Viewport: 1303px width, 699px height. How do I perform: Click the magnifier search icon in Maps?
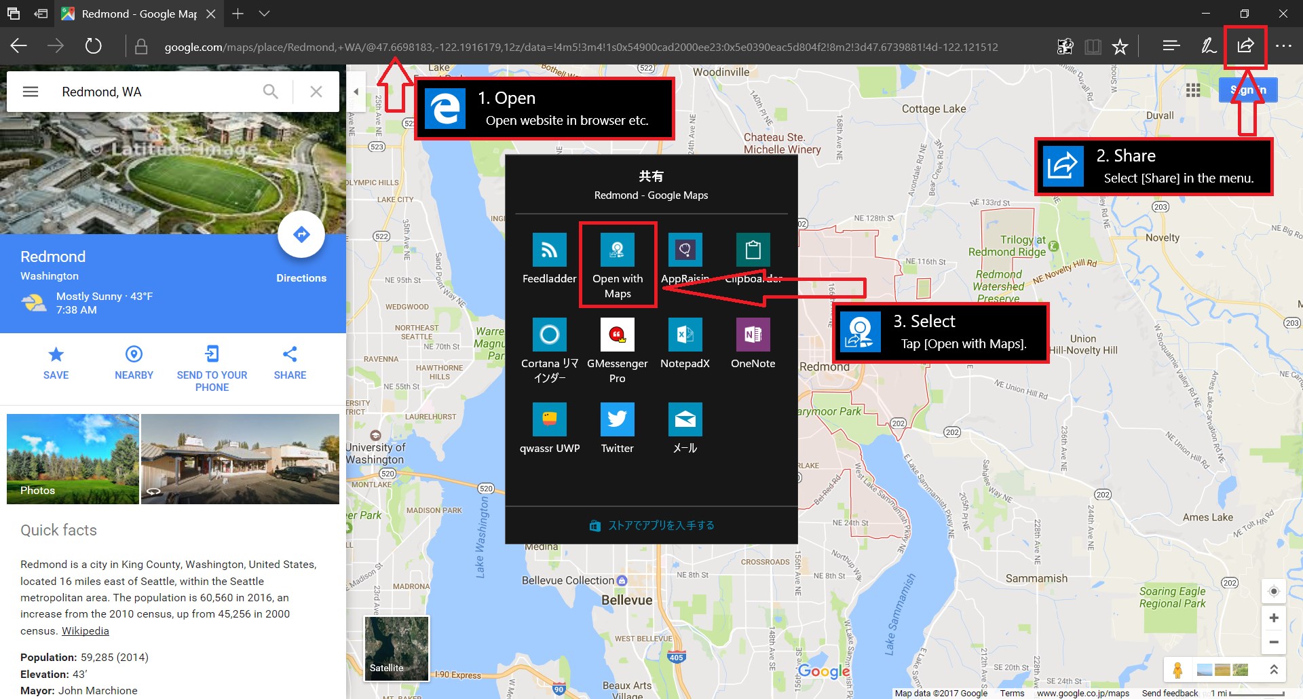pos(271,92)
